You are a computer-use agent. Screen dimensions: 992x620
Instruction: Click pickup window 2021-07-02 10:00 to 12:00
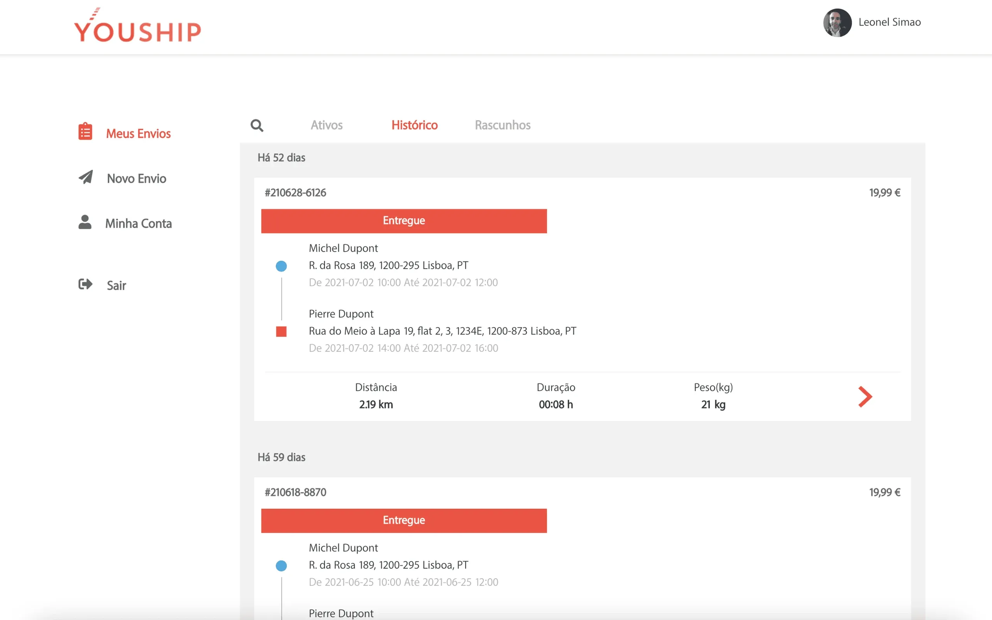point(403,282)
